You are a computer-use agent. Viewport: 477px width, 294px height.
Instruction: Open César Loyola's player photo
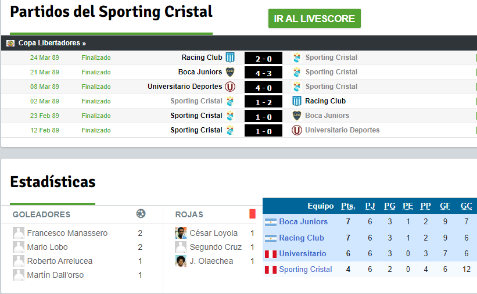pos(180,233)
